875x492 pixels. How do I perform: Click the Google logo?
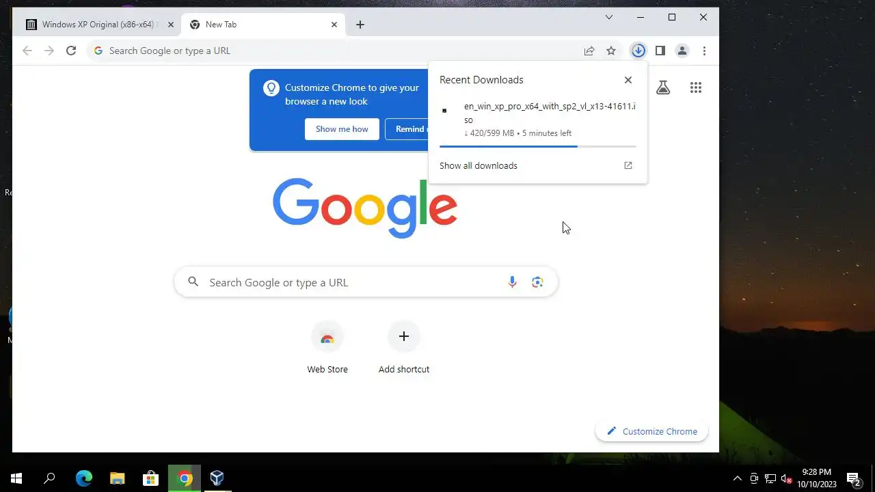tap(365, 208)
